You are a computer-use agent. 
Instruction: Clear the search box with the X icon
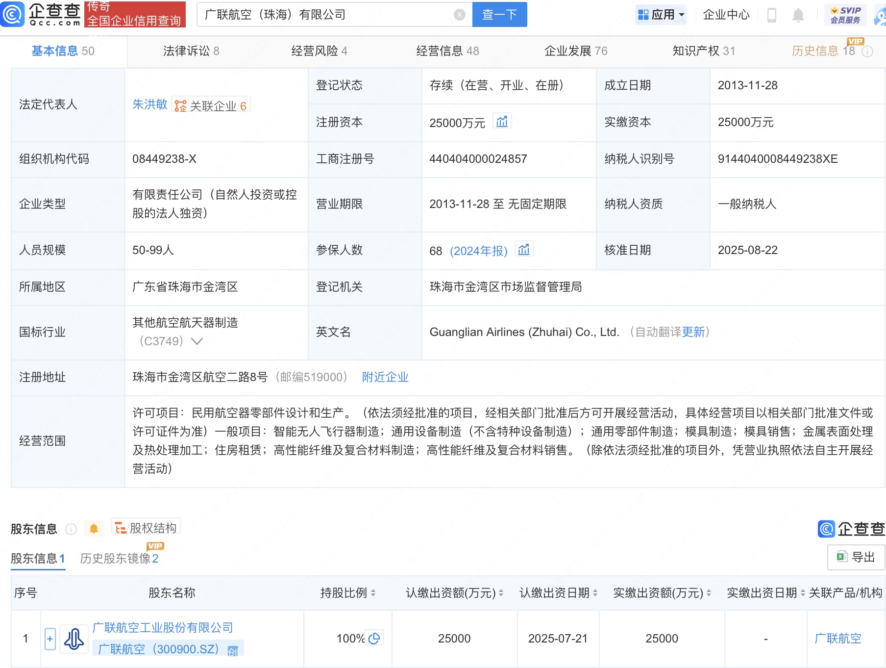pyautogui.click(x=460, y=15)
